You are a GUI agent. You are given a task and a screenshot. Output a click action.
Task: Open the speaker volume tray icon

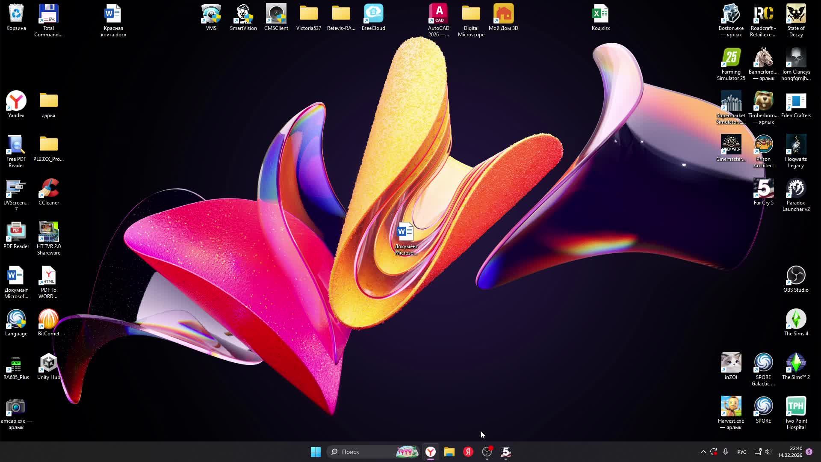[x=768, y=452]
